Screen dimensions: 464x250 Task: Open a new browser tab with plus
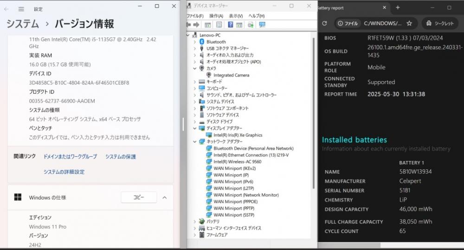pos(398,8)
